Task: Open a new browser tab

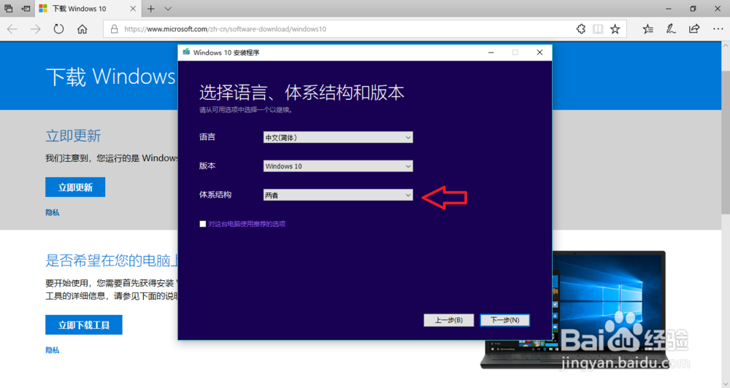Action: tap(151, 8)
